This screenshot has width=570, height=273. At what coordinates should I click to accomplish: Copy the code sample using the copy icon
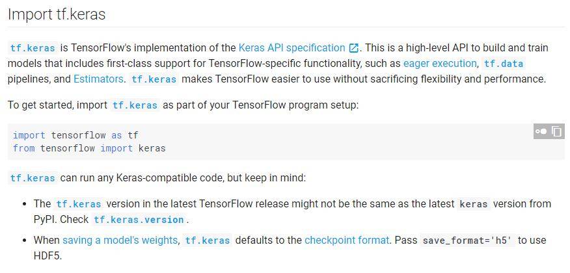(x=557, y=131)
